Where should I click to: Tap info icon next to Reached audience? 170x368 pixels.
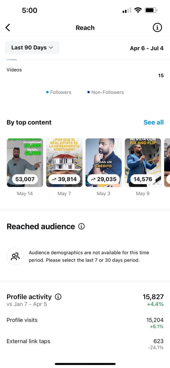point(81,226)
